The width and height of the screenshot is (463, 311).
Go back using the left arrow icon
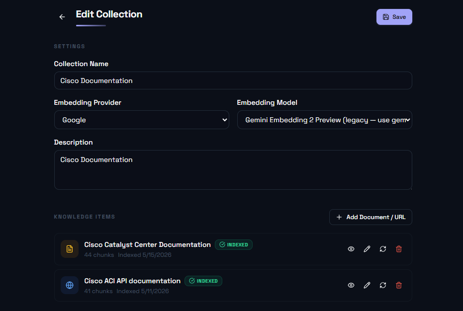click(62, 17)
